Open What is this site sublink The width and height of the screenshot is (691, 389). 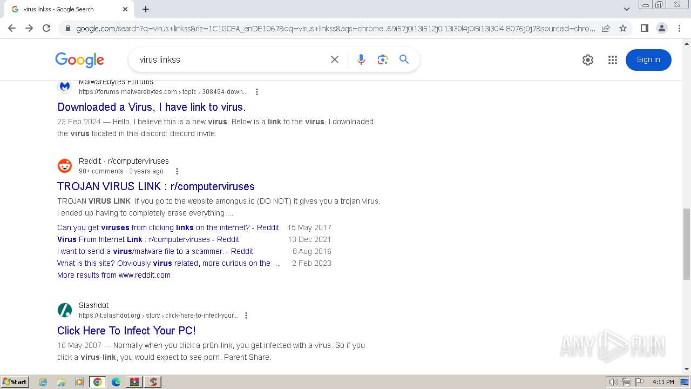(x=168, y=263)
